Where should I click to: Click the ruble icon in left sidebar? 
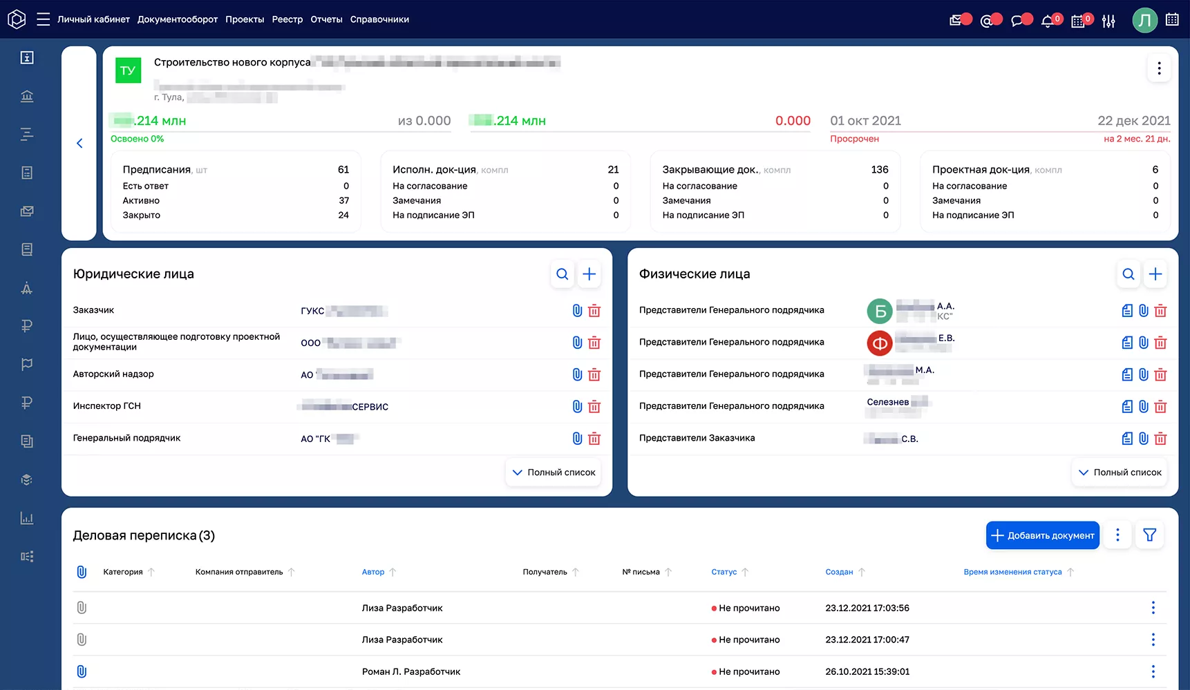27,326
